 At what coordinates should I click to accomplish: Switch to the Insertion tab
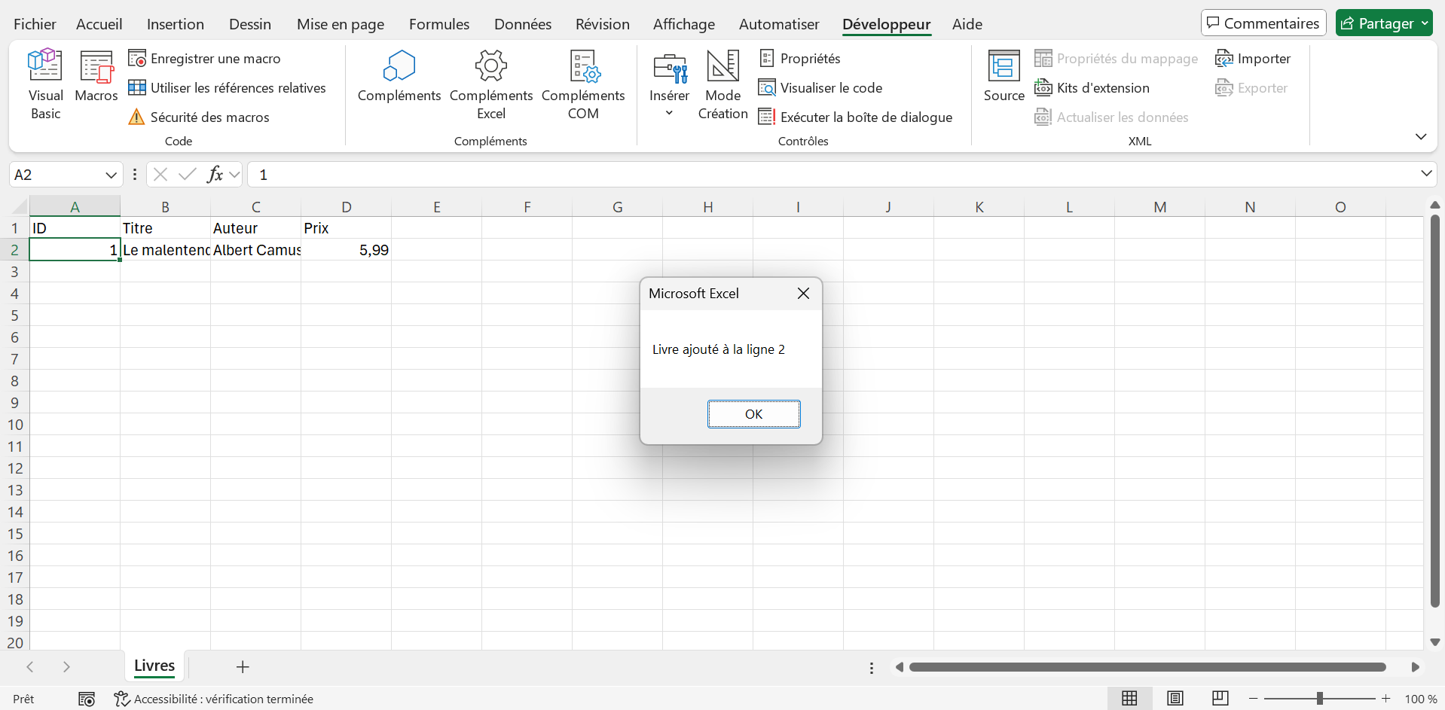click(x=175, y=24)
